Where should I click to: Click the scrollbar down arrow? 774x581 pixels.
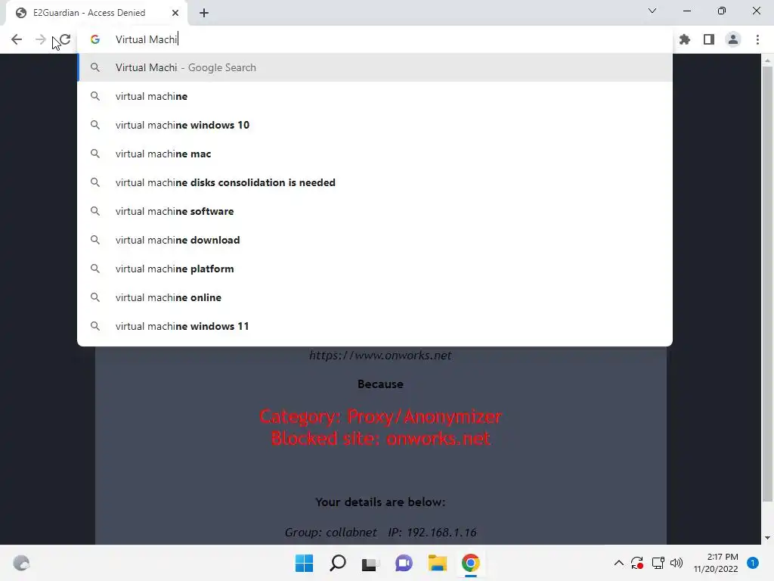[x=767, y=538]
